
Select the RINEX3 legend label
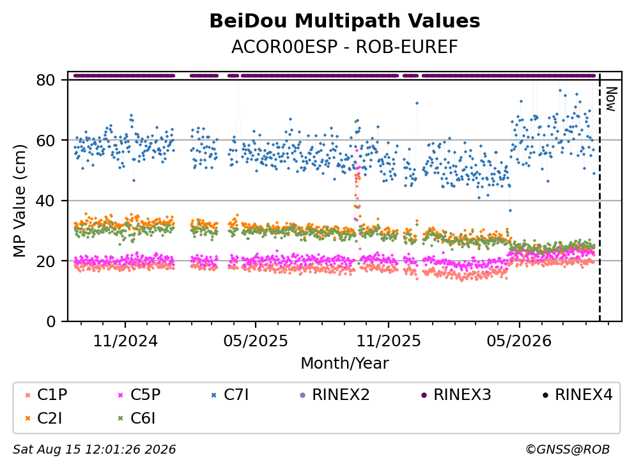(x=462, y=395)
